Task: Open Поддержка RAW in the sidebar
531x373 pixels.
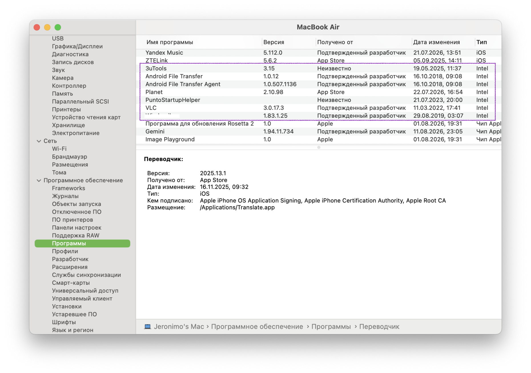Action: tap(75, 236)
